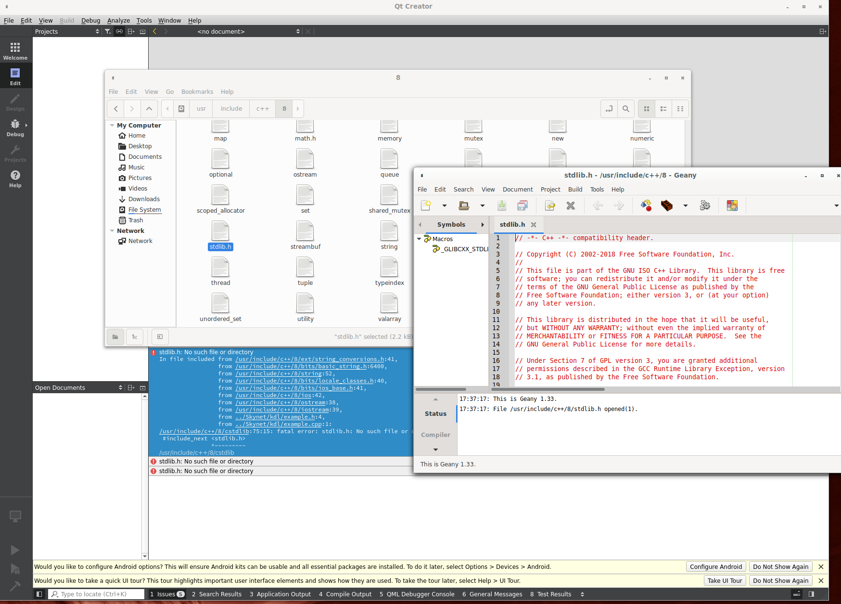Open Debug mode in Qt Creator sidebar
The image size is (841, 604).
point(15,128)
